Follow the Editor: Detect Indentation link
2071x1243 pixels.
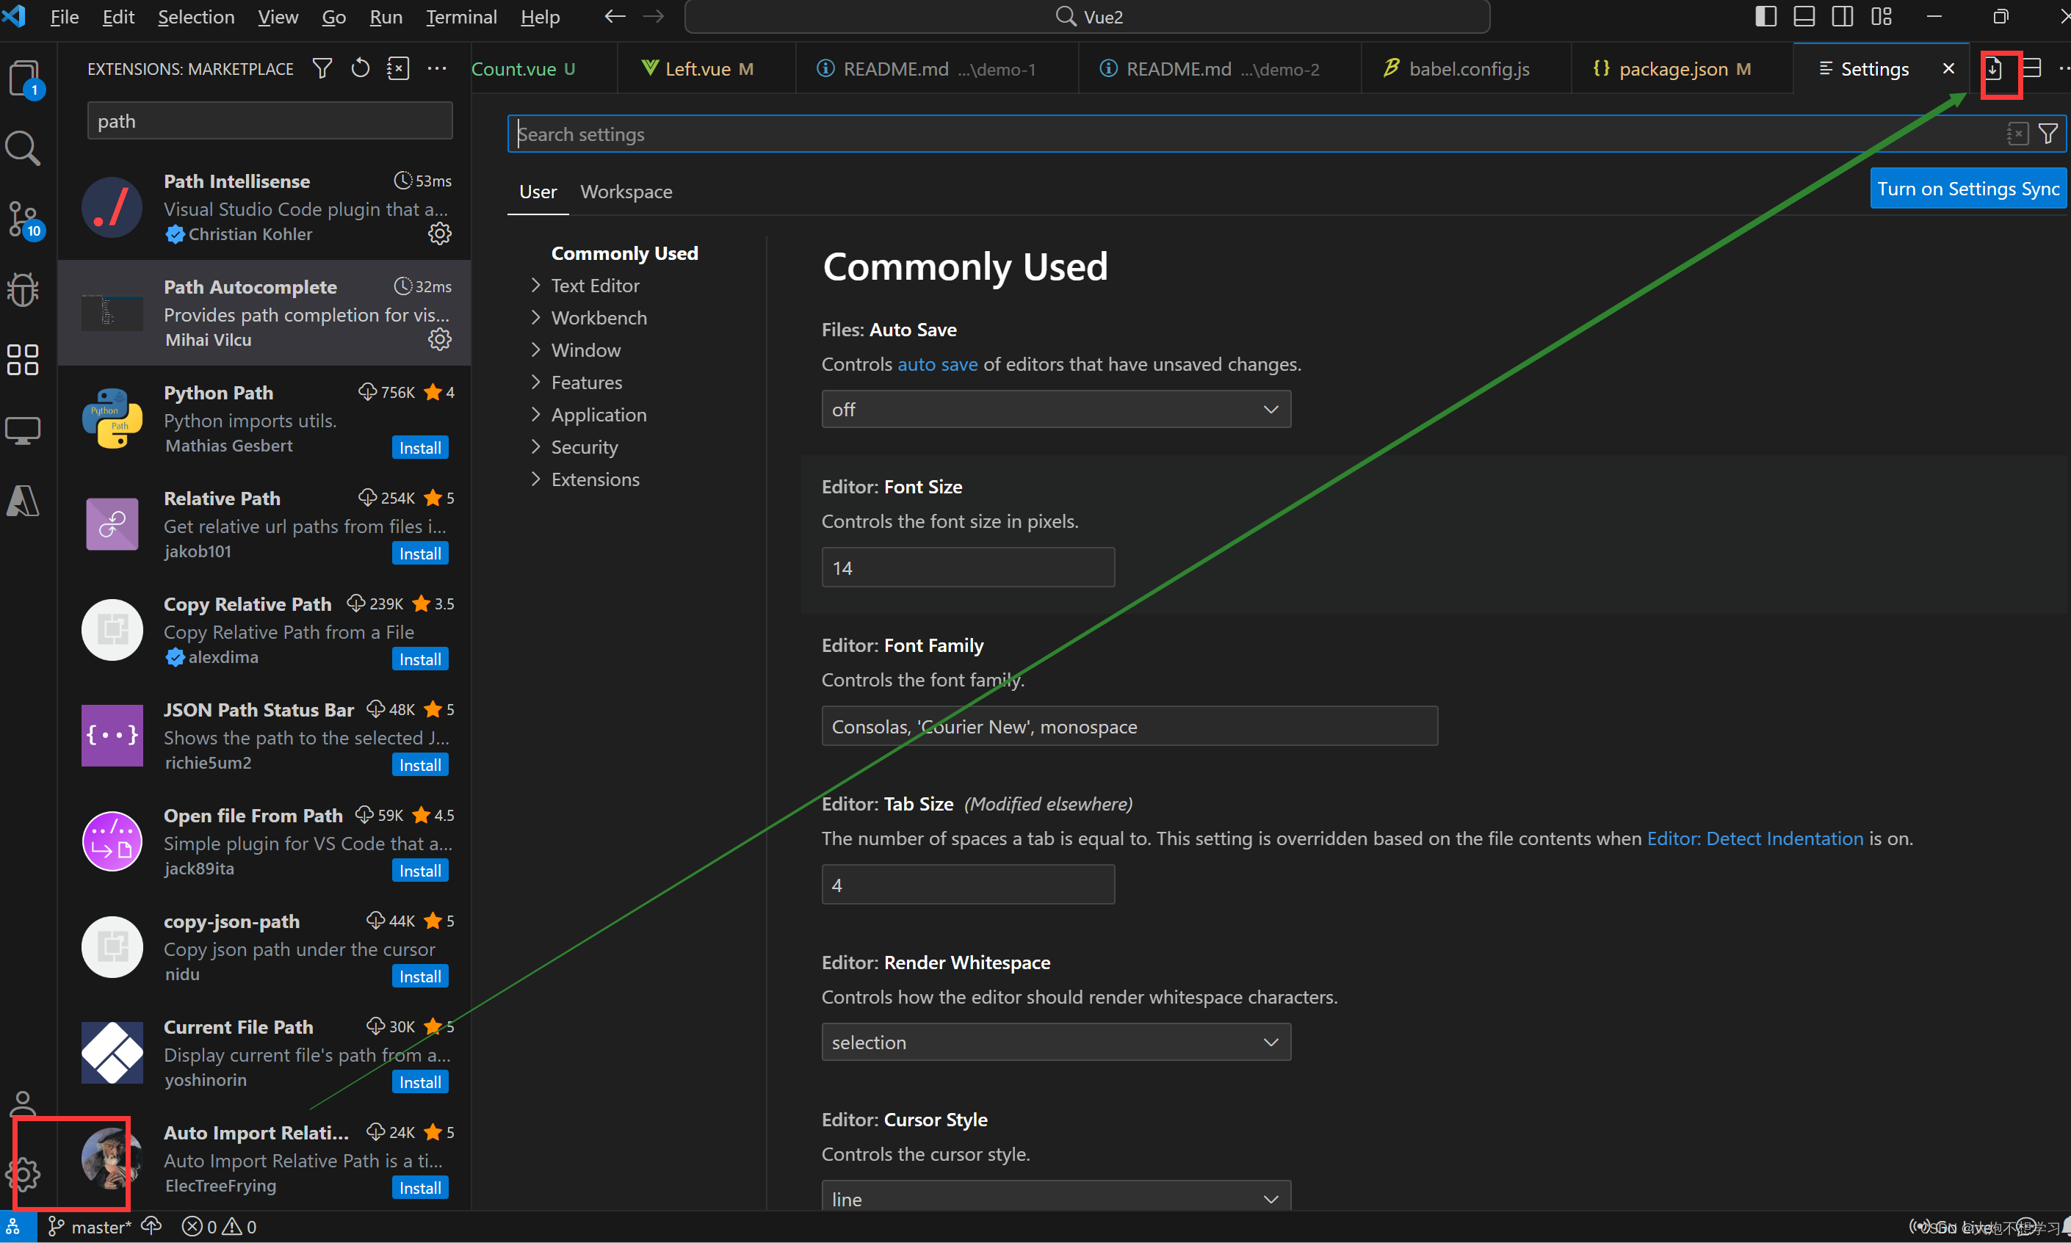pos(1755,838)
